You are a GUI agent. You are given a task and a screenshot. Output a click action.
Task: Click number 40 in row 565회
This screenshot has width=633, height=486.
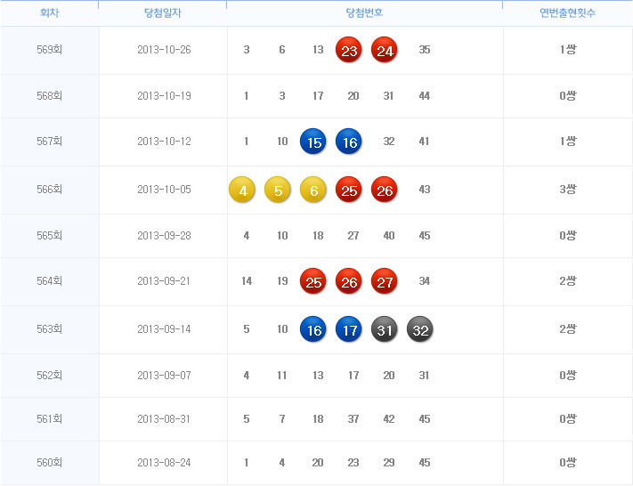(x=389, y=235)
